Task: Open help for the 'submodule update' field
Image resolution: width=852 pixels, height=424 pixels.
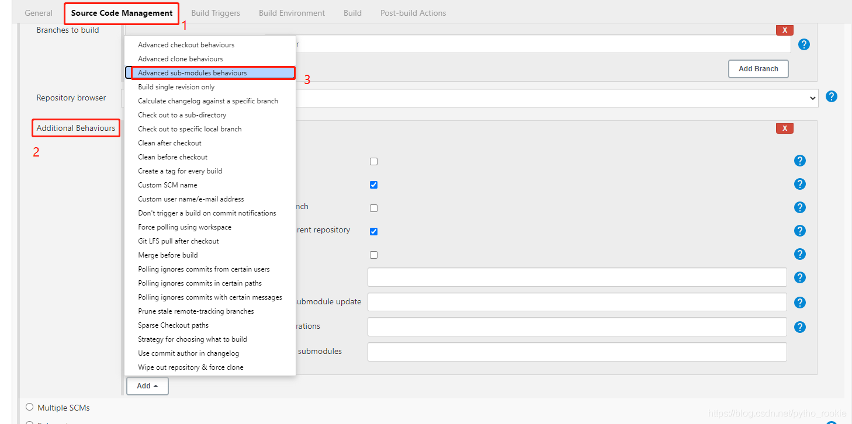Action: tap(800, 302)
